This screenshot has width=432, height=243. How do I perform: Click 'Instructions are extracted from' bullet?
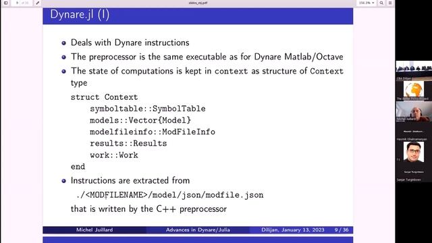[130, 181]
